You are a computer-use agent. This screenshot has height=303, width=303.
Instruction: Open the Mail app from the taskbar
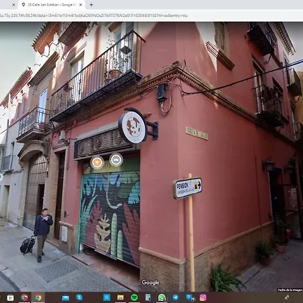click(65, 298)
